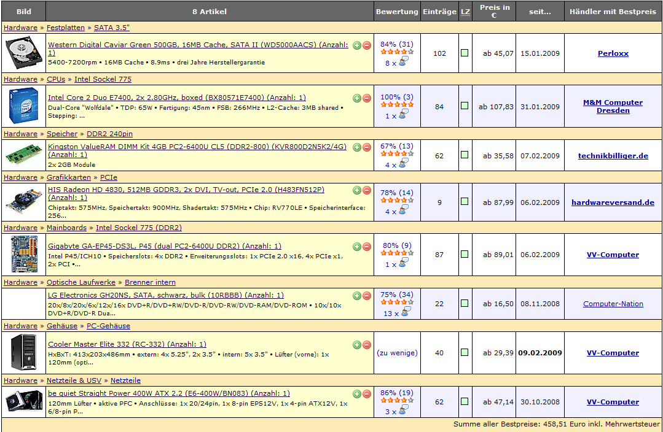663x432 pixels.
Task: Tick LZ checkbox for Kingston ValueRAM row
Action: 465,155
